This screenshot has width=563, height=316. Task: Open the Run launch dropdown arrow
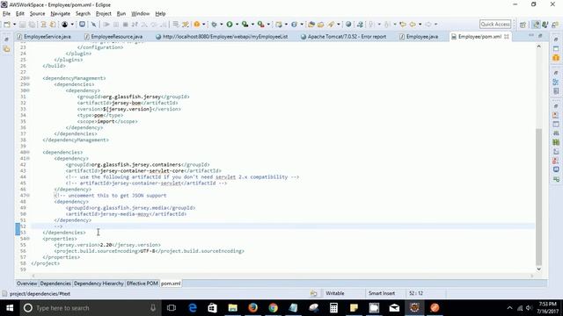tap(237, 25)
